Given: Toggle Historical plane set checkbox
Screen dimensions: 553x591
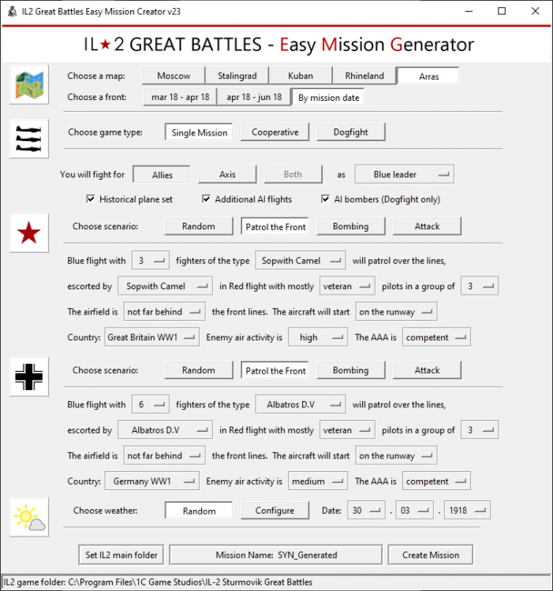Looking at the screenshot, I should point(91,199).
